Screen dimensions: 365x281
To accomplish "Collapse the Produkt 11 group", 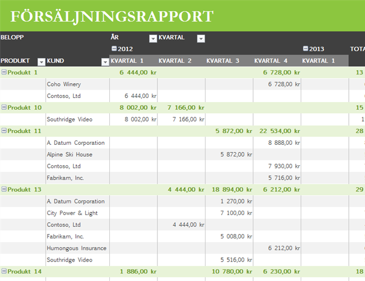I will click(x=4, y=131).
